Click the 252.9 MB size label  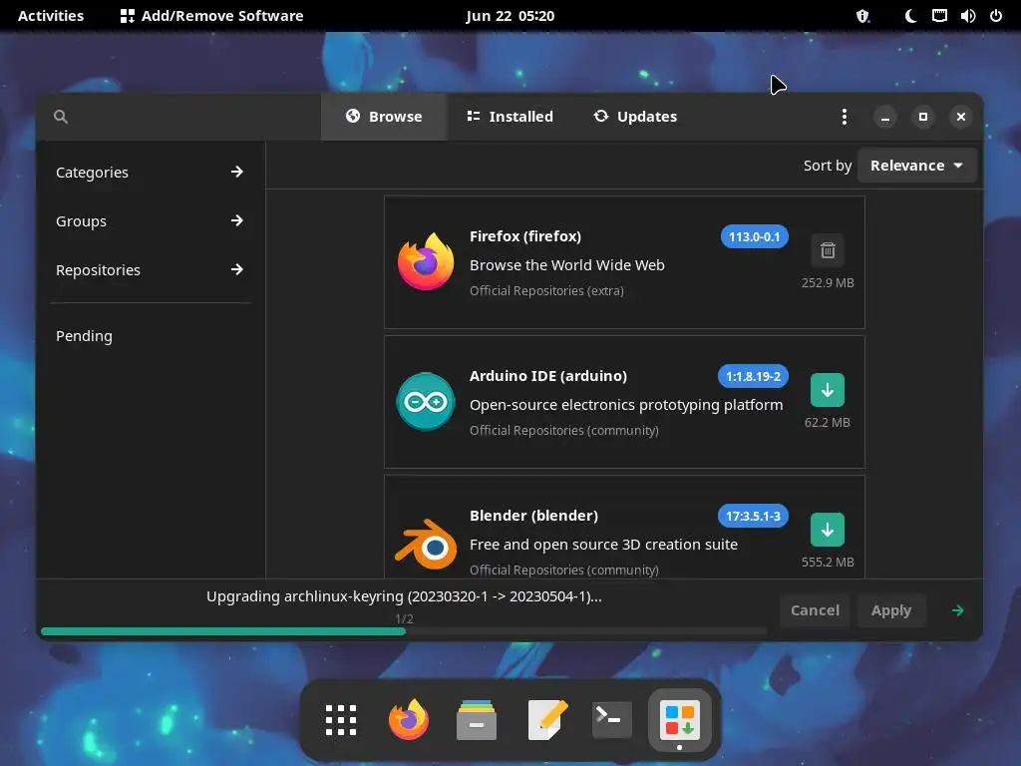point(827,282)
